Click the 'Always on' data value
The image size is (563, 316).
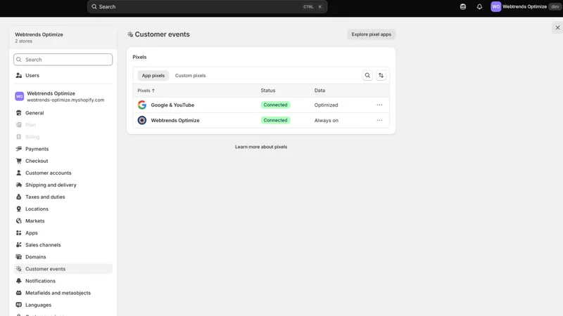click(327, 120)
